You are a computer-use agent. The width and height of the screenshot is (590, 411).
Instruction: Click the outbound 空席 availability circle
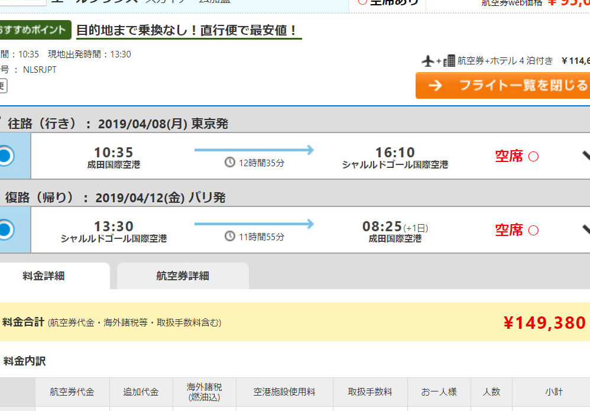coord(533,157)
